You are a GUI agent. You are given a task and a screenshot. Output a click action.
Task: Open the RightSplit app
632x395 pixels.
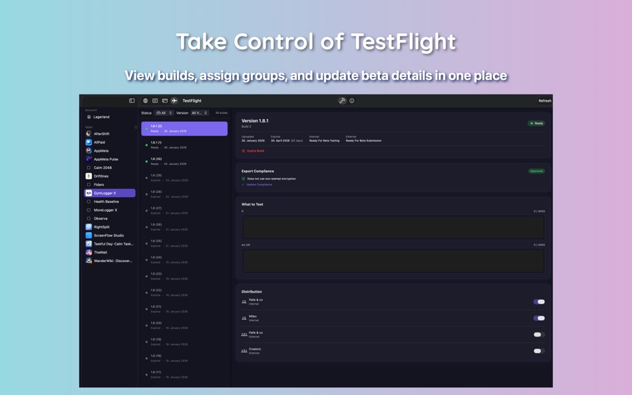pos(110,227)
